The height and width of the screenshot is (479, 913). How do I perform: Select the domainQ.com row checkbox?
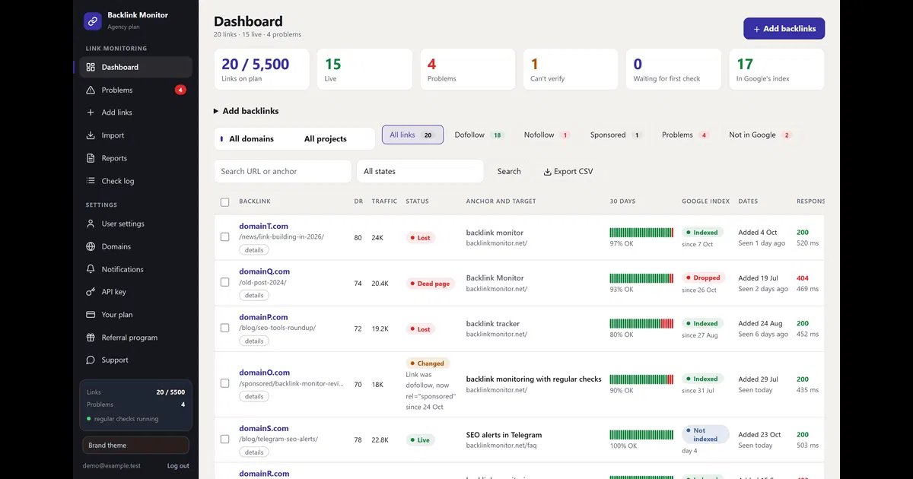point(224,282)
